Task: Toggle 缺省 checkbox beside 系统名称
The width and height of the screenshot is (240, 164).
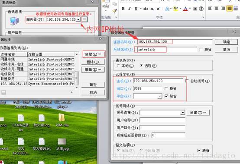Action: [x=201, y=50]
